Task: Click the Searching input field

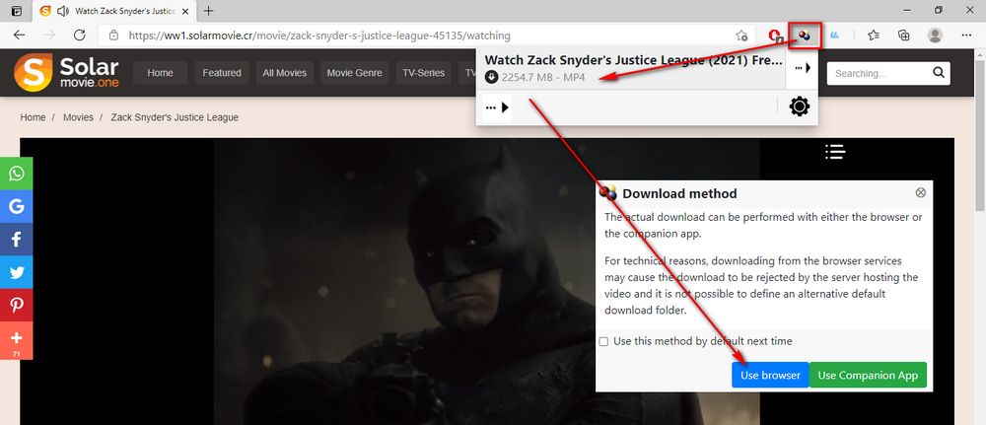Action: click(x=880, y=74)
